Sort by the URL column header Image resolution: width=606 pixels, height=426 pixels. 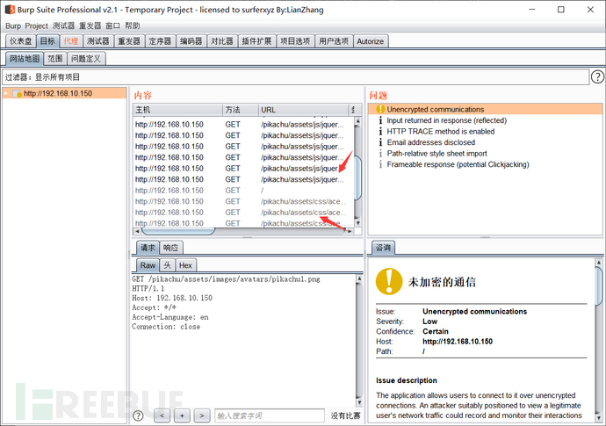pos(303,110)
